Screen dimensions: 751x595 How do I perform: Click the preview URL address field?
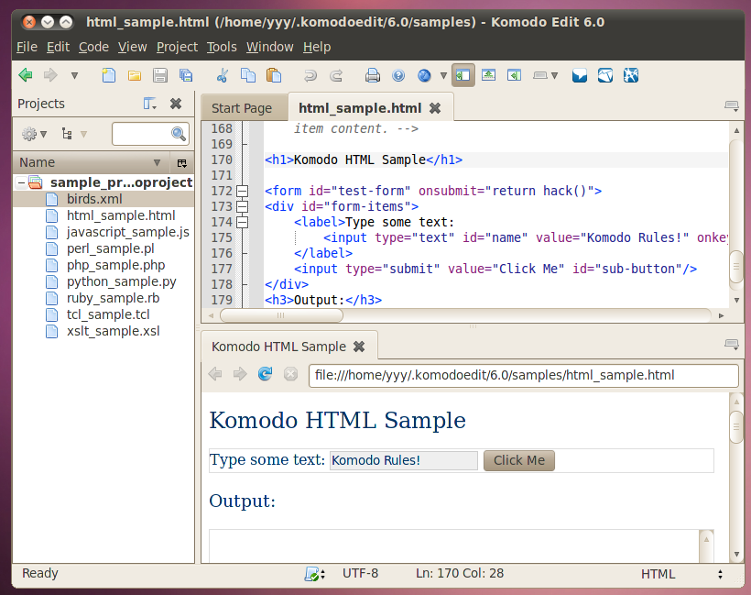pos(524,375)
